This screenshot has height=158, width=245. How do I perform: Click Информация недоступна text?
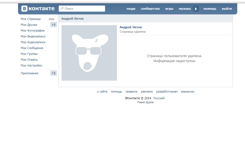click(x=174, y=61)
